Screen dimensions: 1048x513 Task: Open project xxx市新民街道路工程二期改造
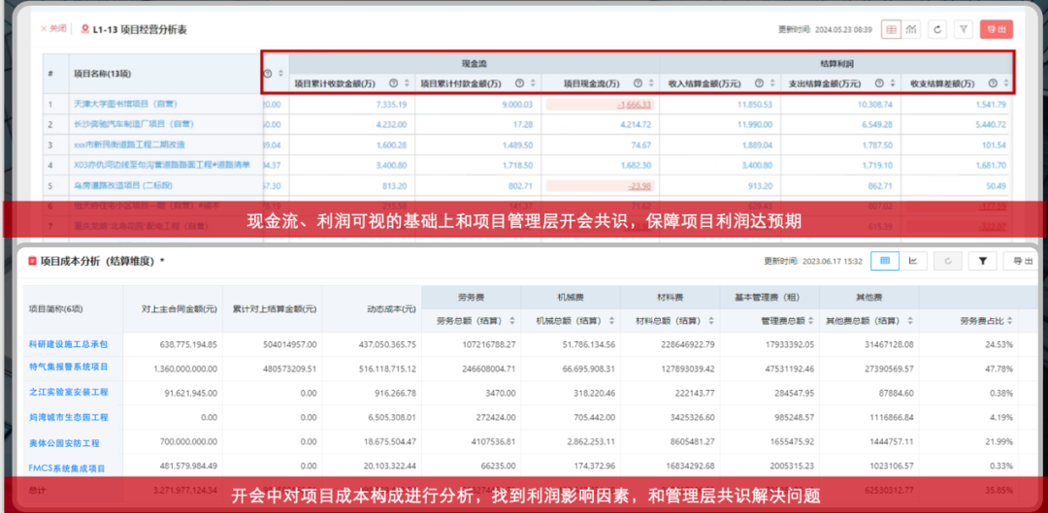pos(130,144)
